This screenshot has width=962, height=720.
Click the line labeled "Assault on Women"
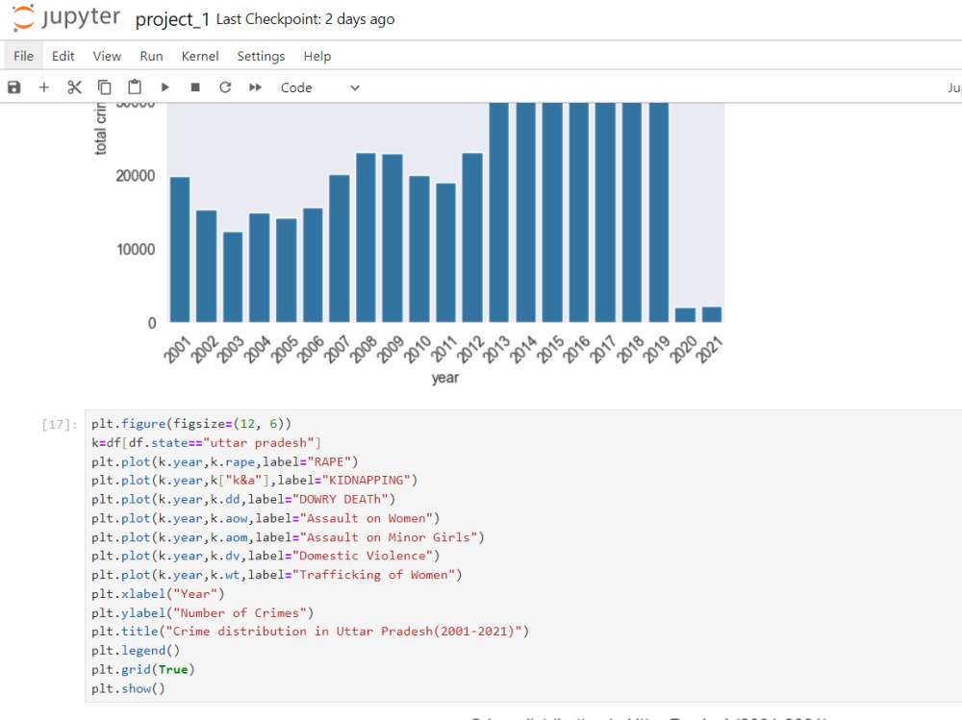(266, 518)
